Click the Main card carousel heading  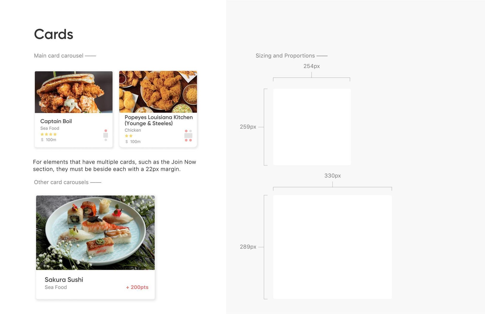59,56
